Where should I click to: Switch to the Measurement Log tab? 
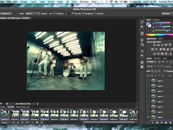tap(23, 107)
